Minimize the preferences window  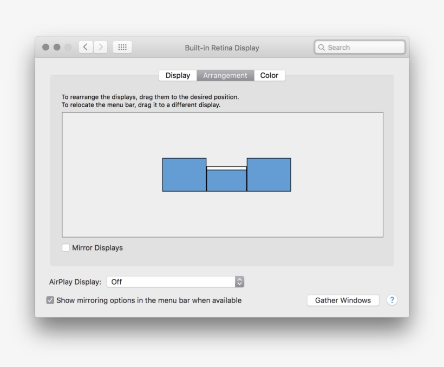coord(57,47)
